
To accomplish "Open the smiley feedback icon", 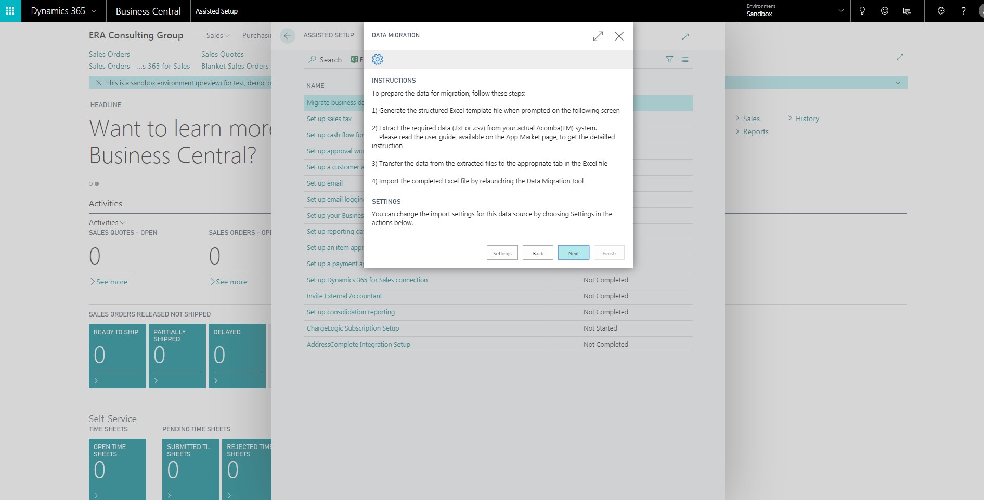I will click(x=884, y=11).
